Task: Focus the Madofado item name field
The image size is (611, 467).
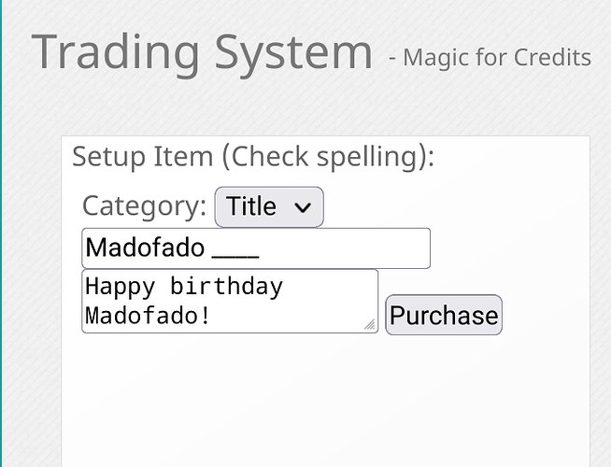Action: (x=256, y=248)
